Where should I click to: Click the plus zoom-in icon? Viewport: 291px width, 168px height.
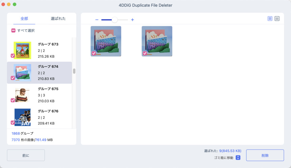pyautogui.click(x=132, y=20)
